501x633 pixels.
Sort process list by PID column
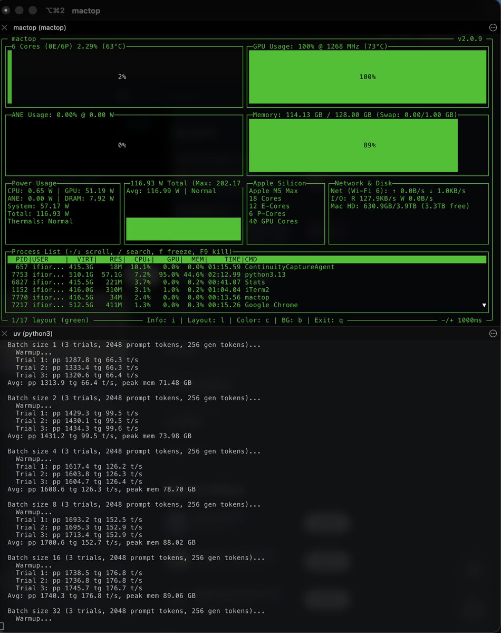coord(22,259)
